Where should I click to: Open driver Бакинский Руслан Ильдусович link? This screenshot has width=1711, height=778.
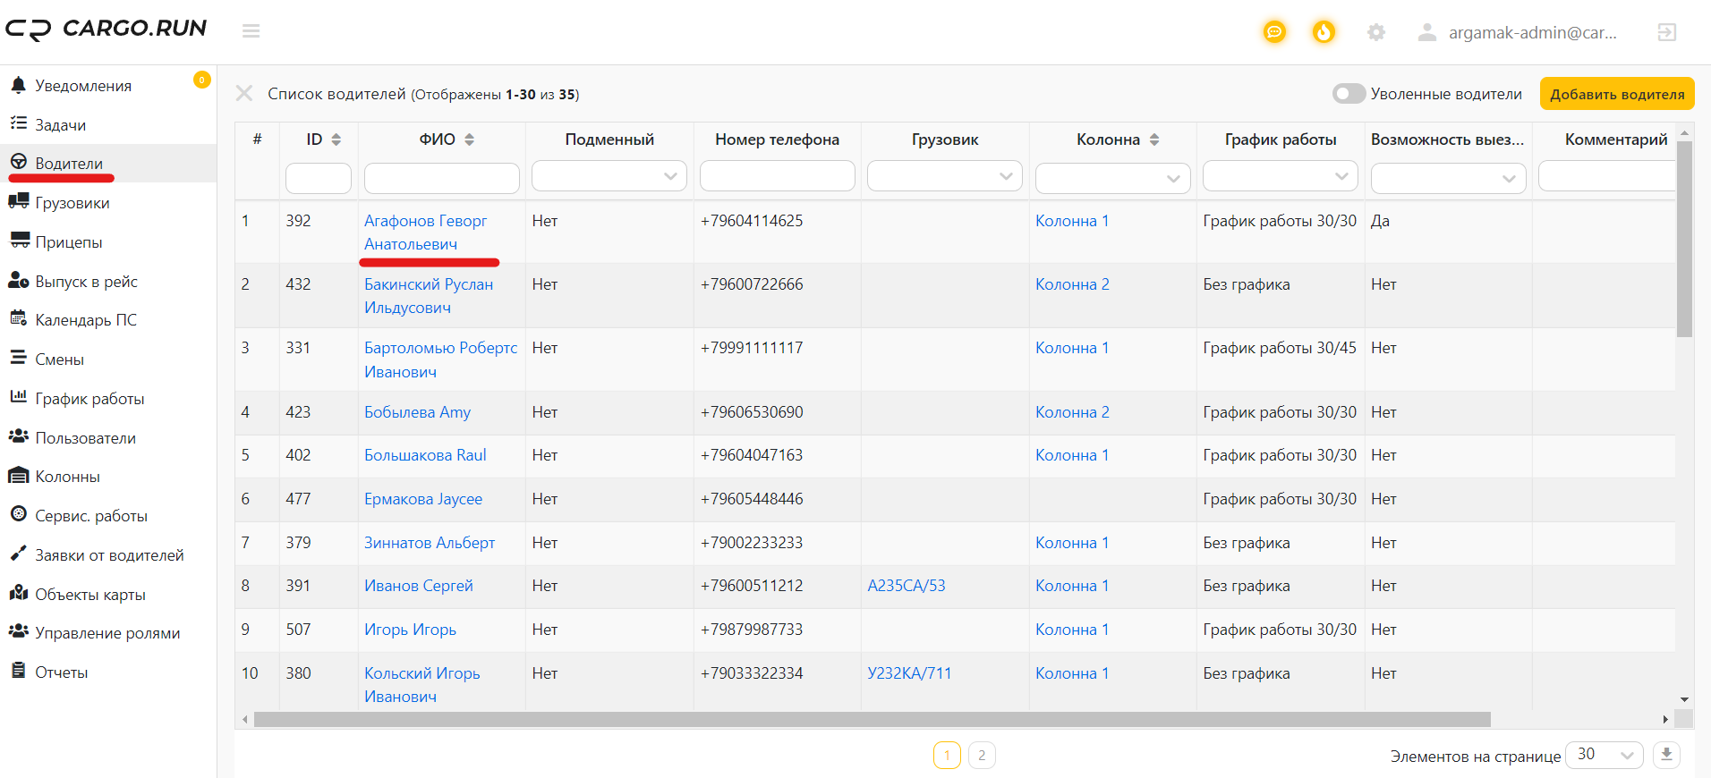(x=429, y=296)
